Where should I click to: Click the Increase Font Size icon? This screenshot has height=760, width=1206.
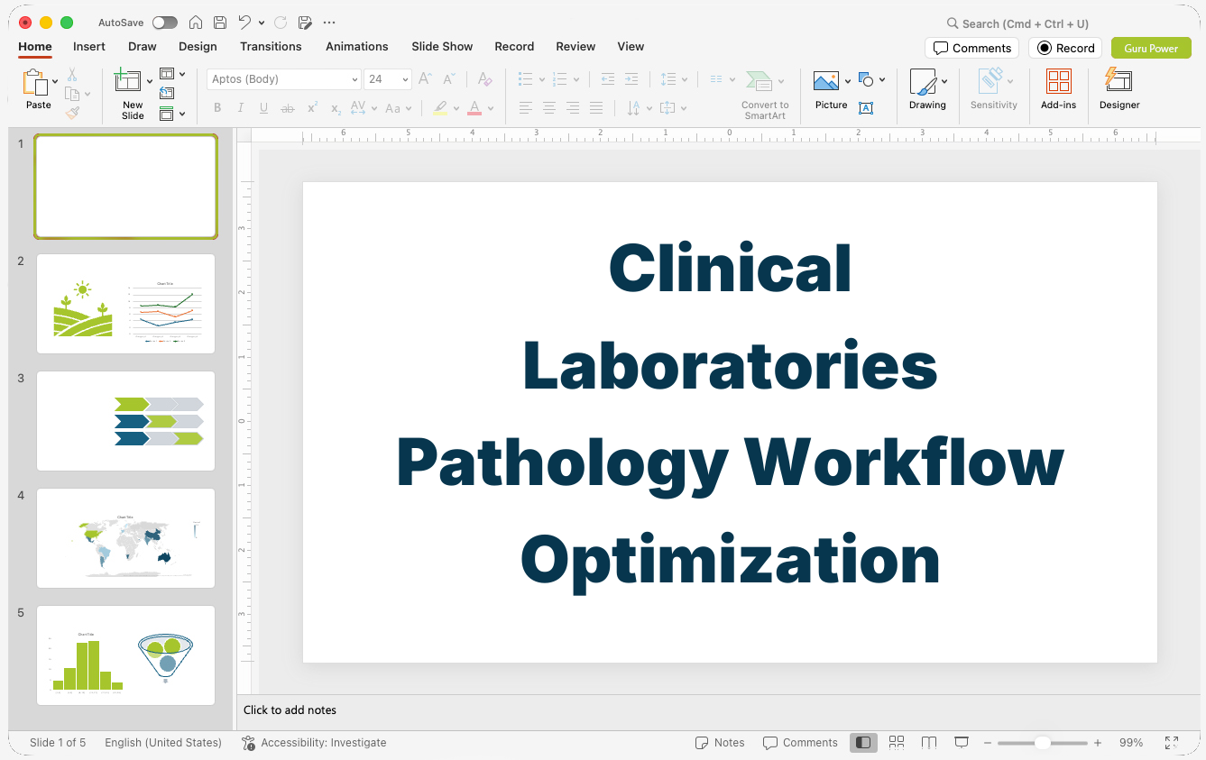click(x=426, y=79)
